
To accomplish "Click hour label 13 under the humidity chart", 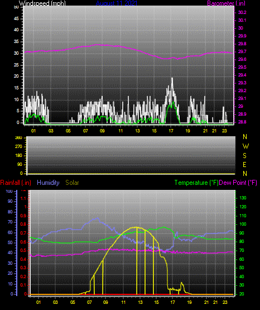I will [x=140, y=303].
